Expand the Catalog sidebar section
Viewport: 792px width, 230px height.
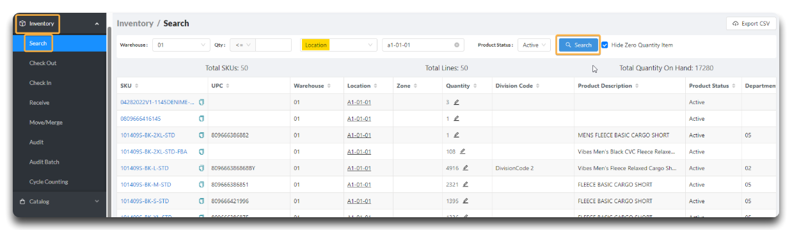click(59, 201)
